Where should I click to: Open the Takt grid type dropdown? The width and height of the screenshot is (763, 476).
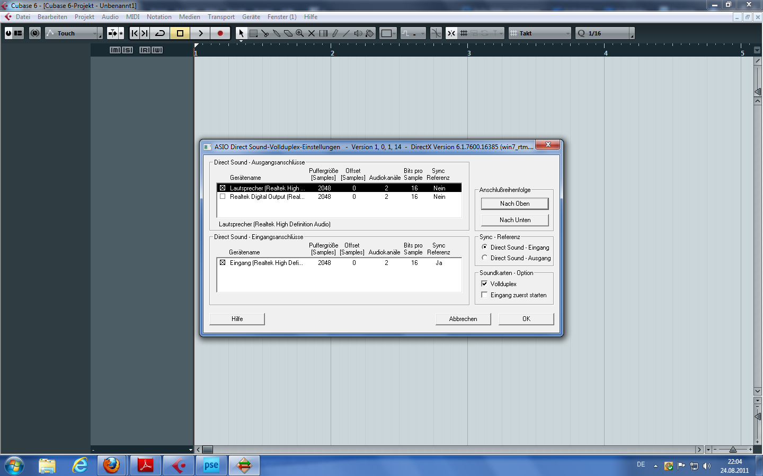(540, 33)
